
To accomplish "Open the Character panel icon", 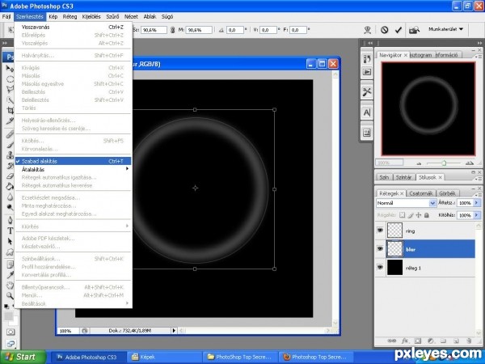I will [x=367, y=112].
